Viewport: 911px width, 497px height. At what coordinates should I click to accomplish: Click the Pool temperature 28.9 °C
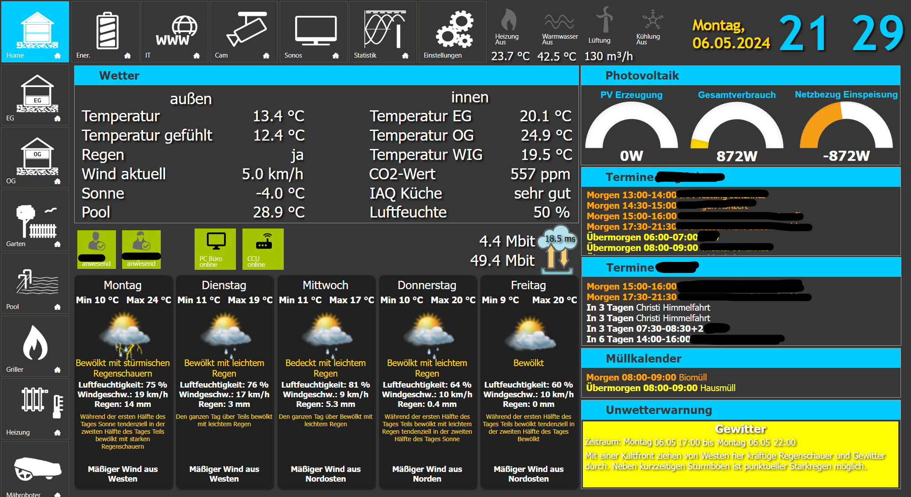pyautogui.click(x=278, y=212)
